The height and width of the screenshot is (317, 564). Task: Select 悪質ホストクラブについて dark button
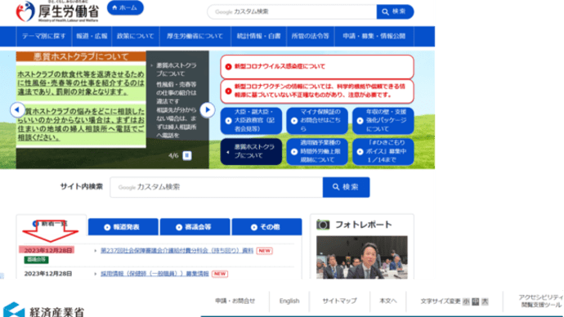tap(251, 152)
